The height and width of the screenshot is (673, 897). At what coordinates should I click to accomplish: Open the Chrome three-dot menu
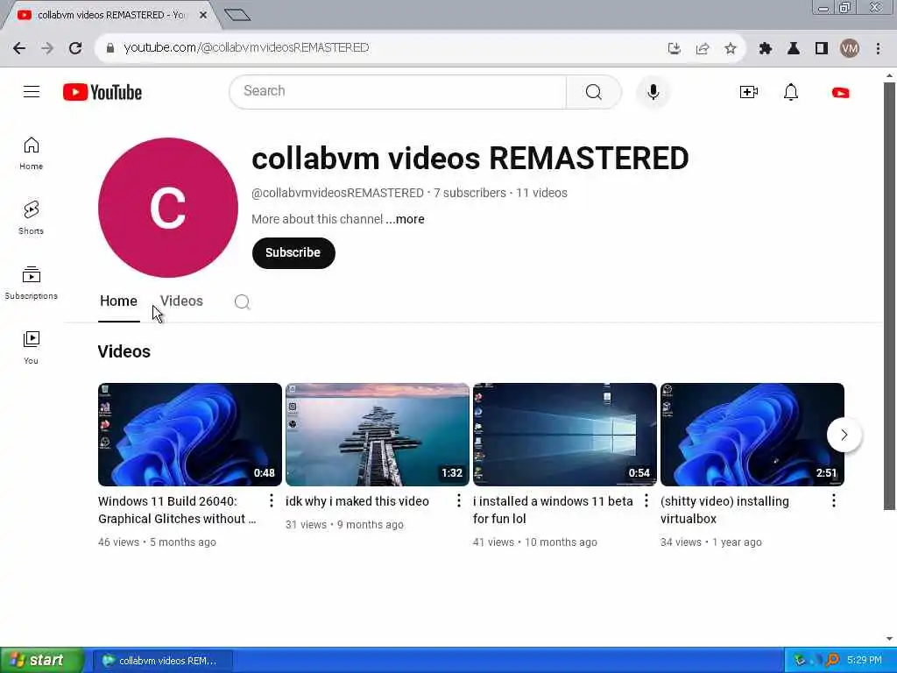(x=878, y=48)
